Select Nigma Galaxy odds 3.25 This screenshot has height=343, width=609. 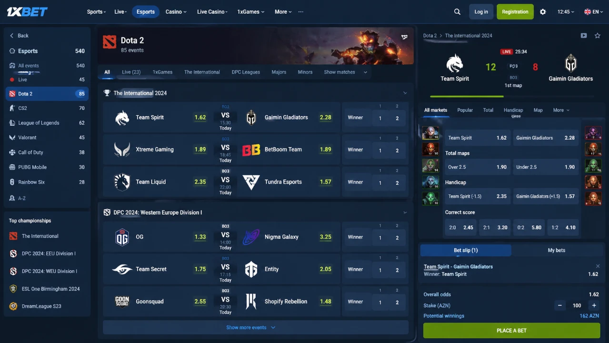click(326, 237)
